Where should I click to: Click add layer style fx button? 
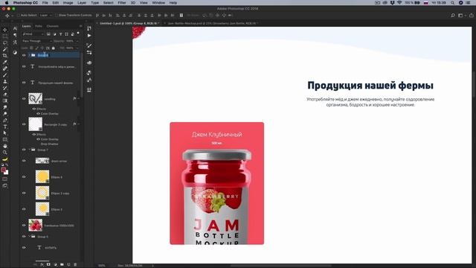click(x=42, y=265)
